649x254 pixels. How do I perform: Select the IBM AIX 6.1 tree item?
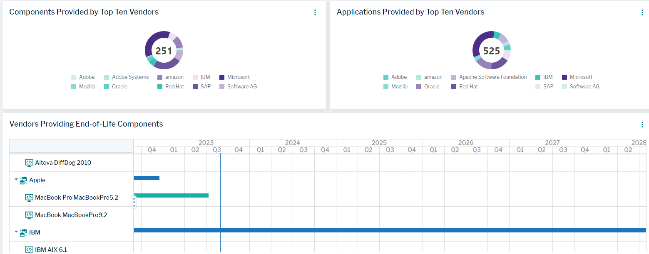click(x=51, y=249)
